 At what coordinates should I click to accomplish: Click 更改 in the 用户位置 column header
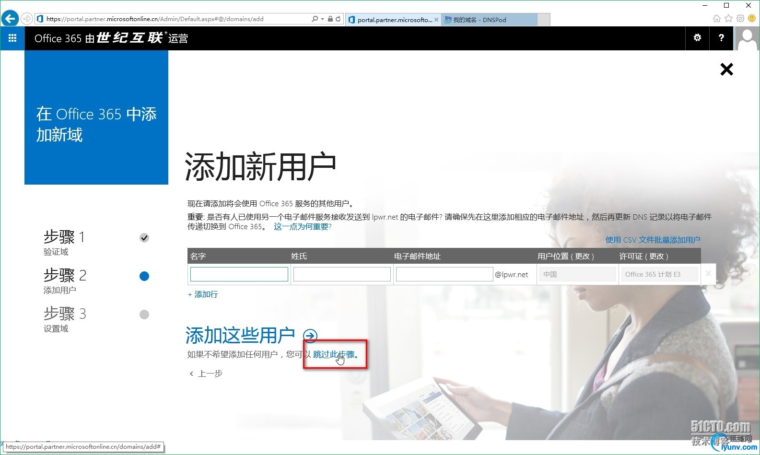click(582, 256)
